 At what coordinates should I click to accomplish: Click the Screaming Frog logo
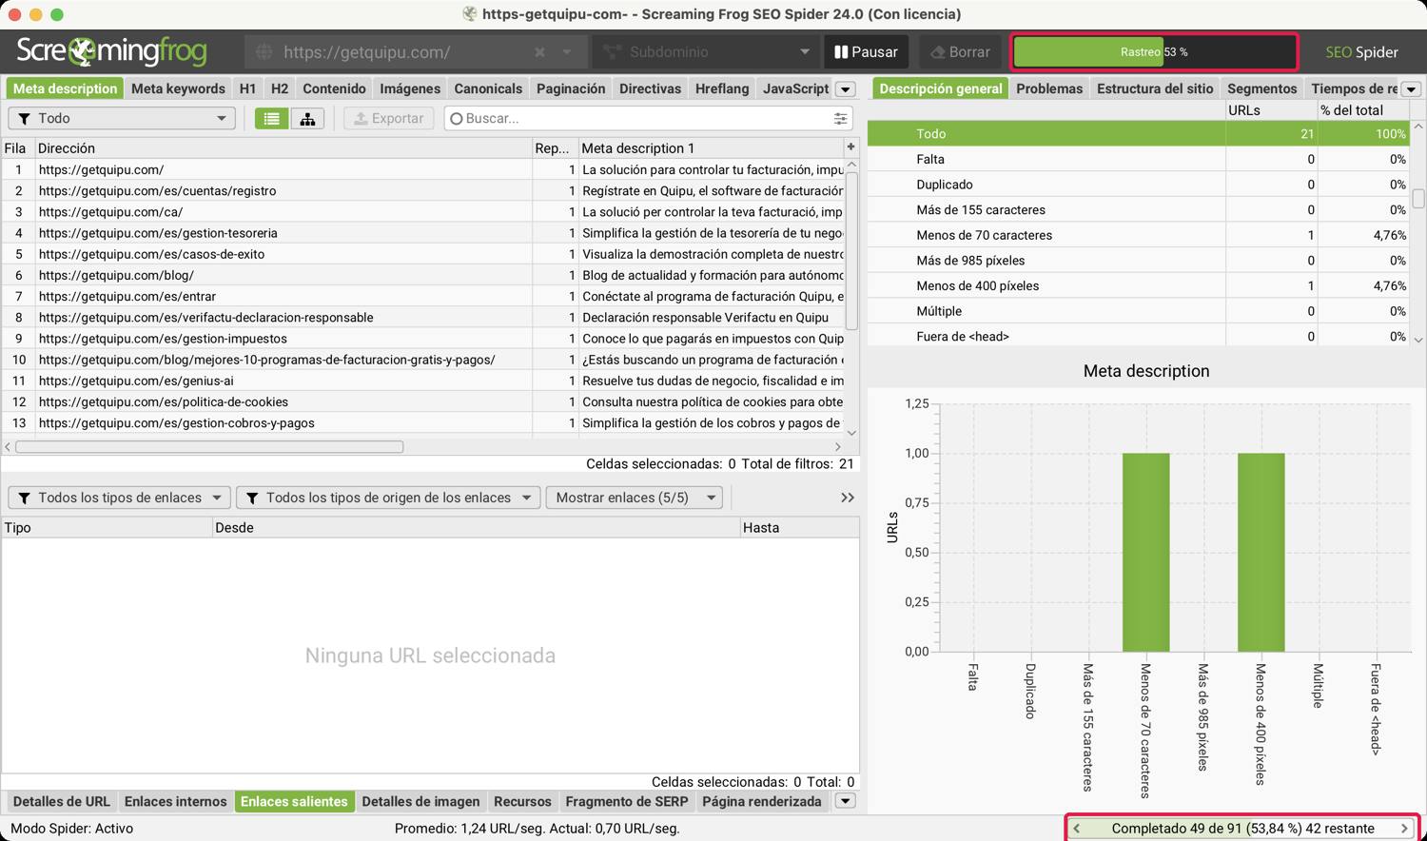point(111,51)
